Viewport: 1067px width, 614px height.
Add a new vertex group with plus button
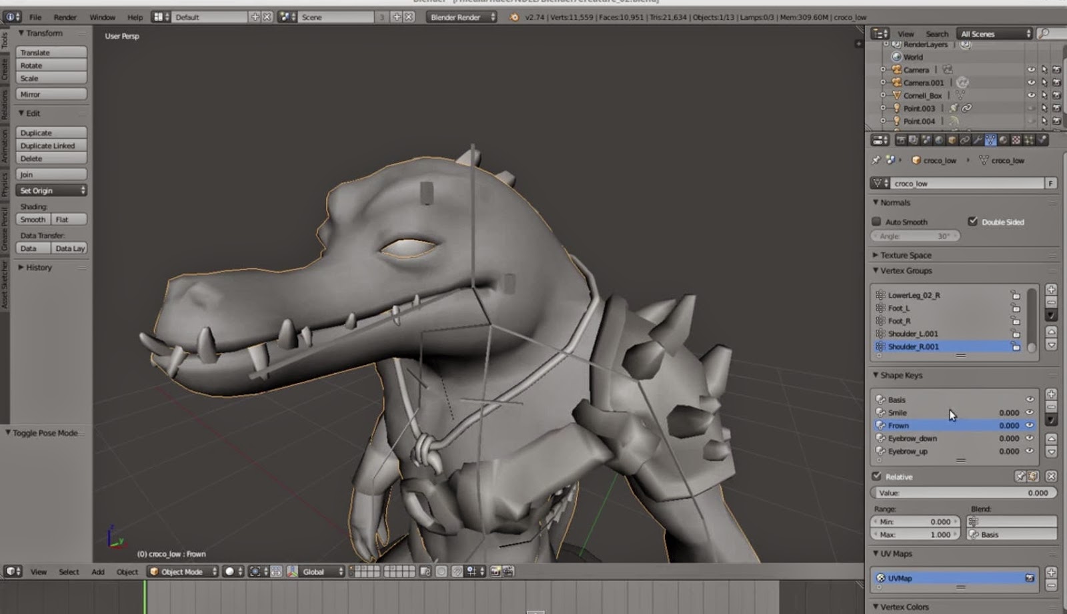pyautogui.click(x=1051, y=290)
